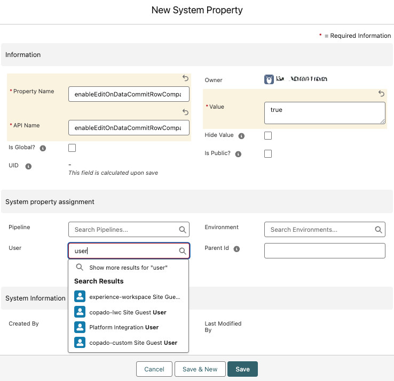The height and width of the screenshot is (381, 394).
Task: Click search icon in User lookup
Action: (183, 251)
